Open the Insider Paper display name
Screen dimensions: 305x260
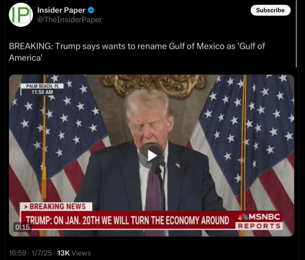tap(61, 10)
